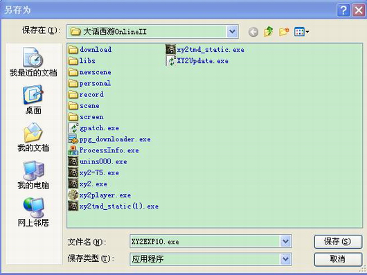
Task: Select the newscene folder icon
Action: (73, 72)
